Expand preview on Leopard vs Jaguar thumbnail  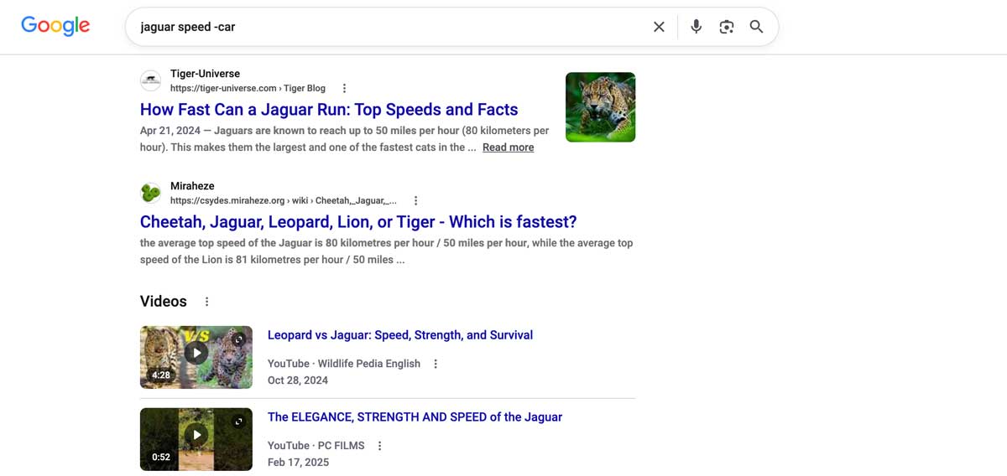[x=239, y=339]
